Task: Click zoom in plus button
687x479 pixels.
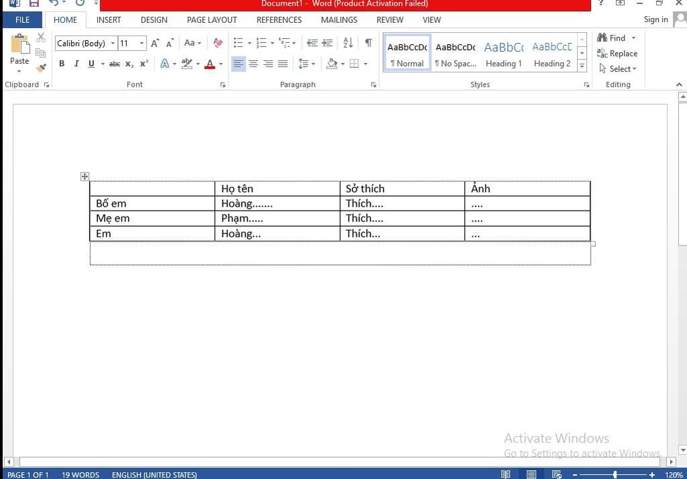Action: click(652, 474)
